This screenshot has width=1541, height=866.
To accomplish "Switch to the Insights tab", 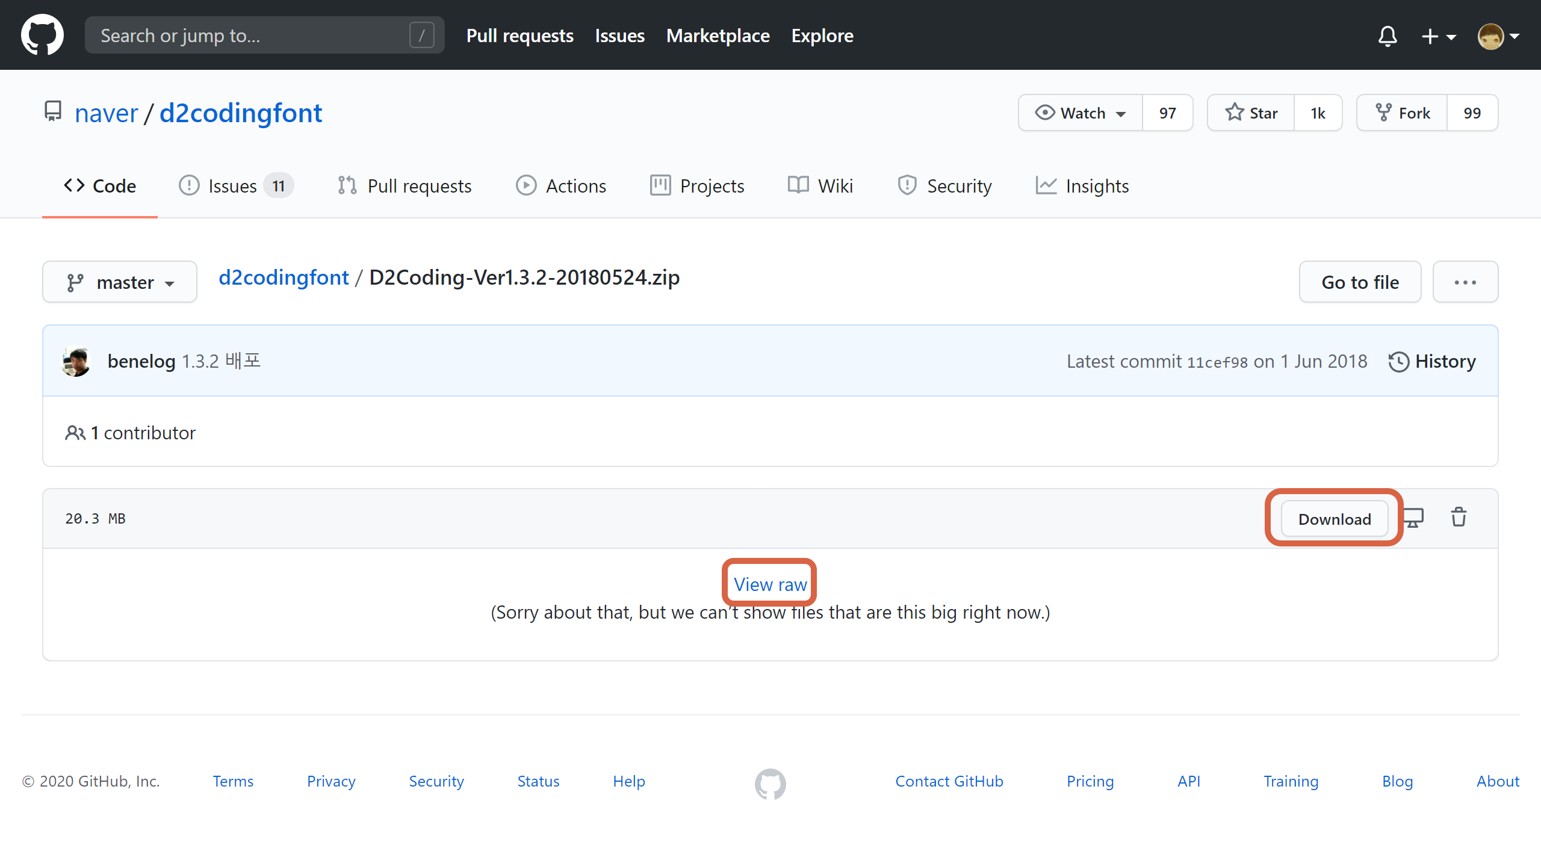I will 1082,186.
